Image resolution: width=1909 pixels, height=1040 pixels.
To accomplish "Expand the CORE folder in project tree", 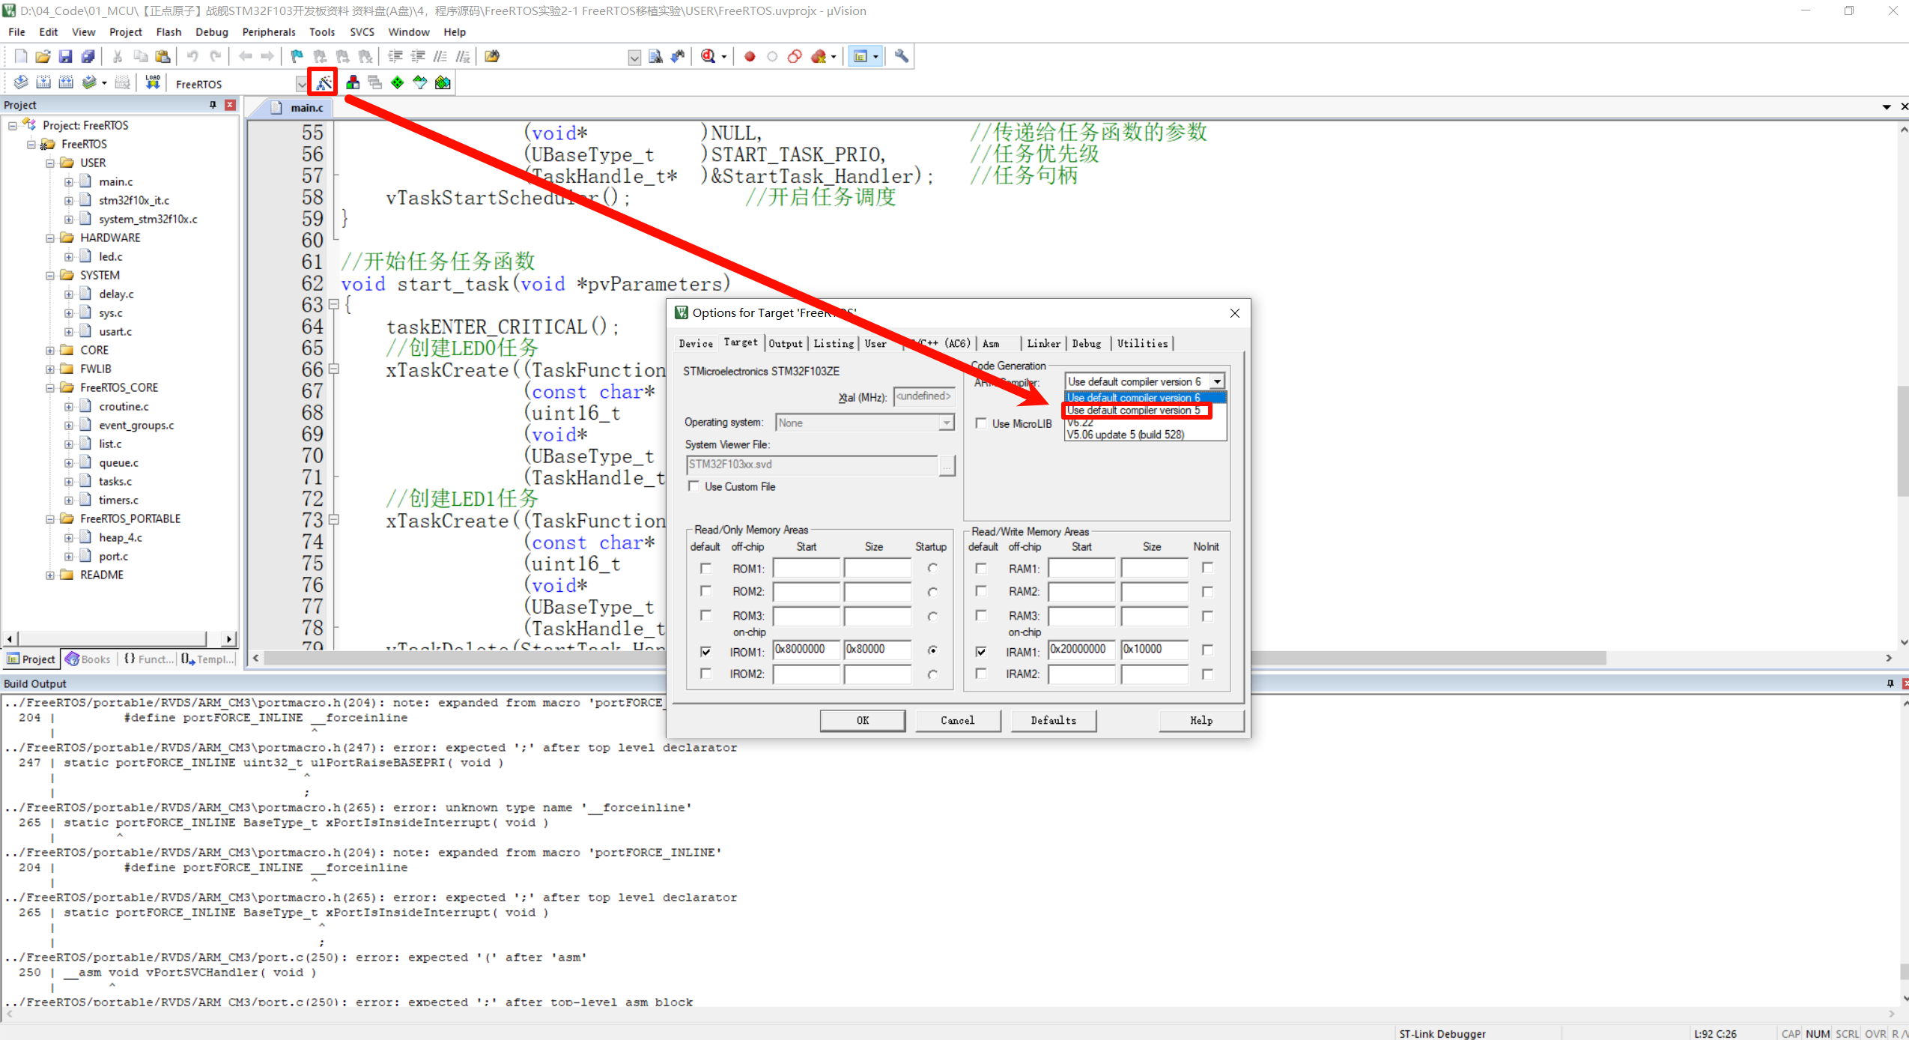I will (50, 350).
